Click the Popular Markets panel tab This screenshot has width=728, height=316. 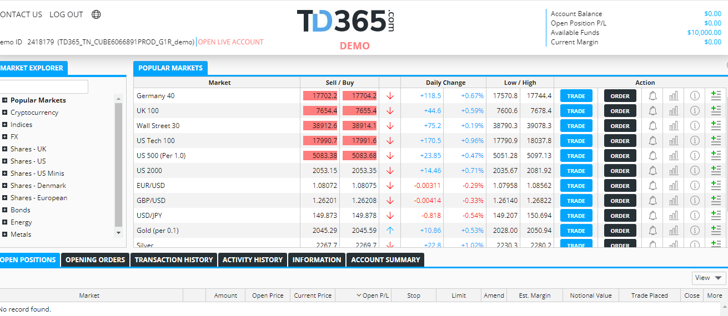click(170, 68)
